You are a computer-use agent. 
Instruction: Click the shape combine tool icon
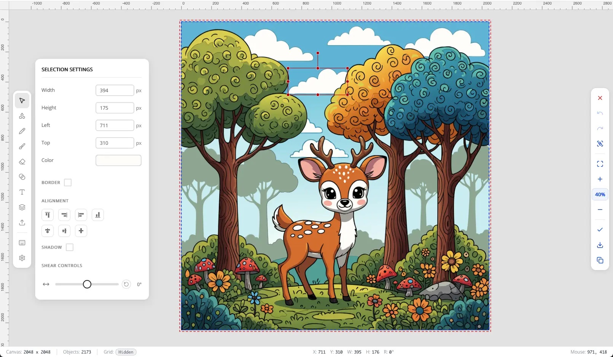(x=22, y=177)
